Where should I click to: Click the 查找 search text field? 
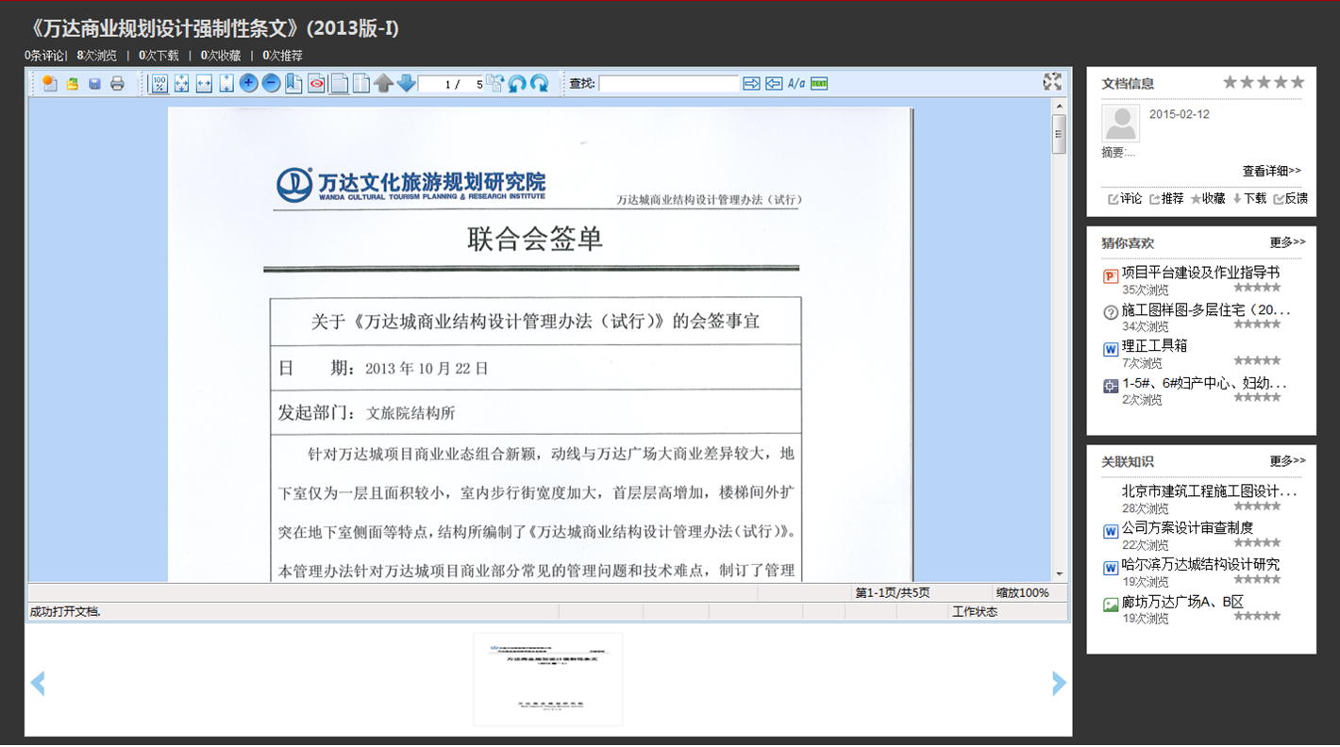coord(668,84)
